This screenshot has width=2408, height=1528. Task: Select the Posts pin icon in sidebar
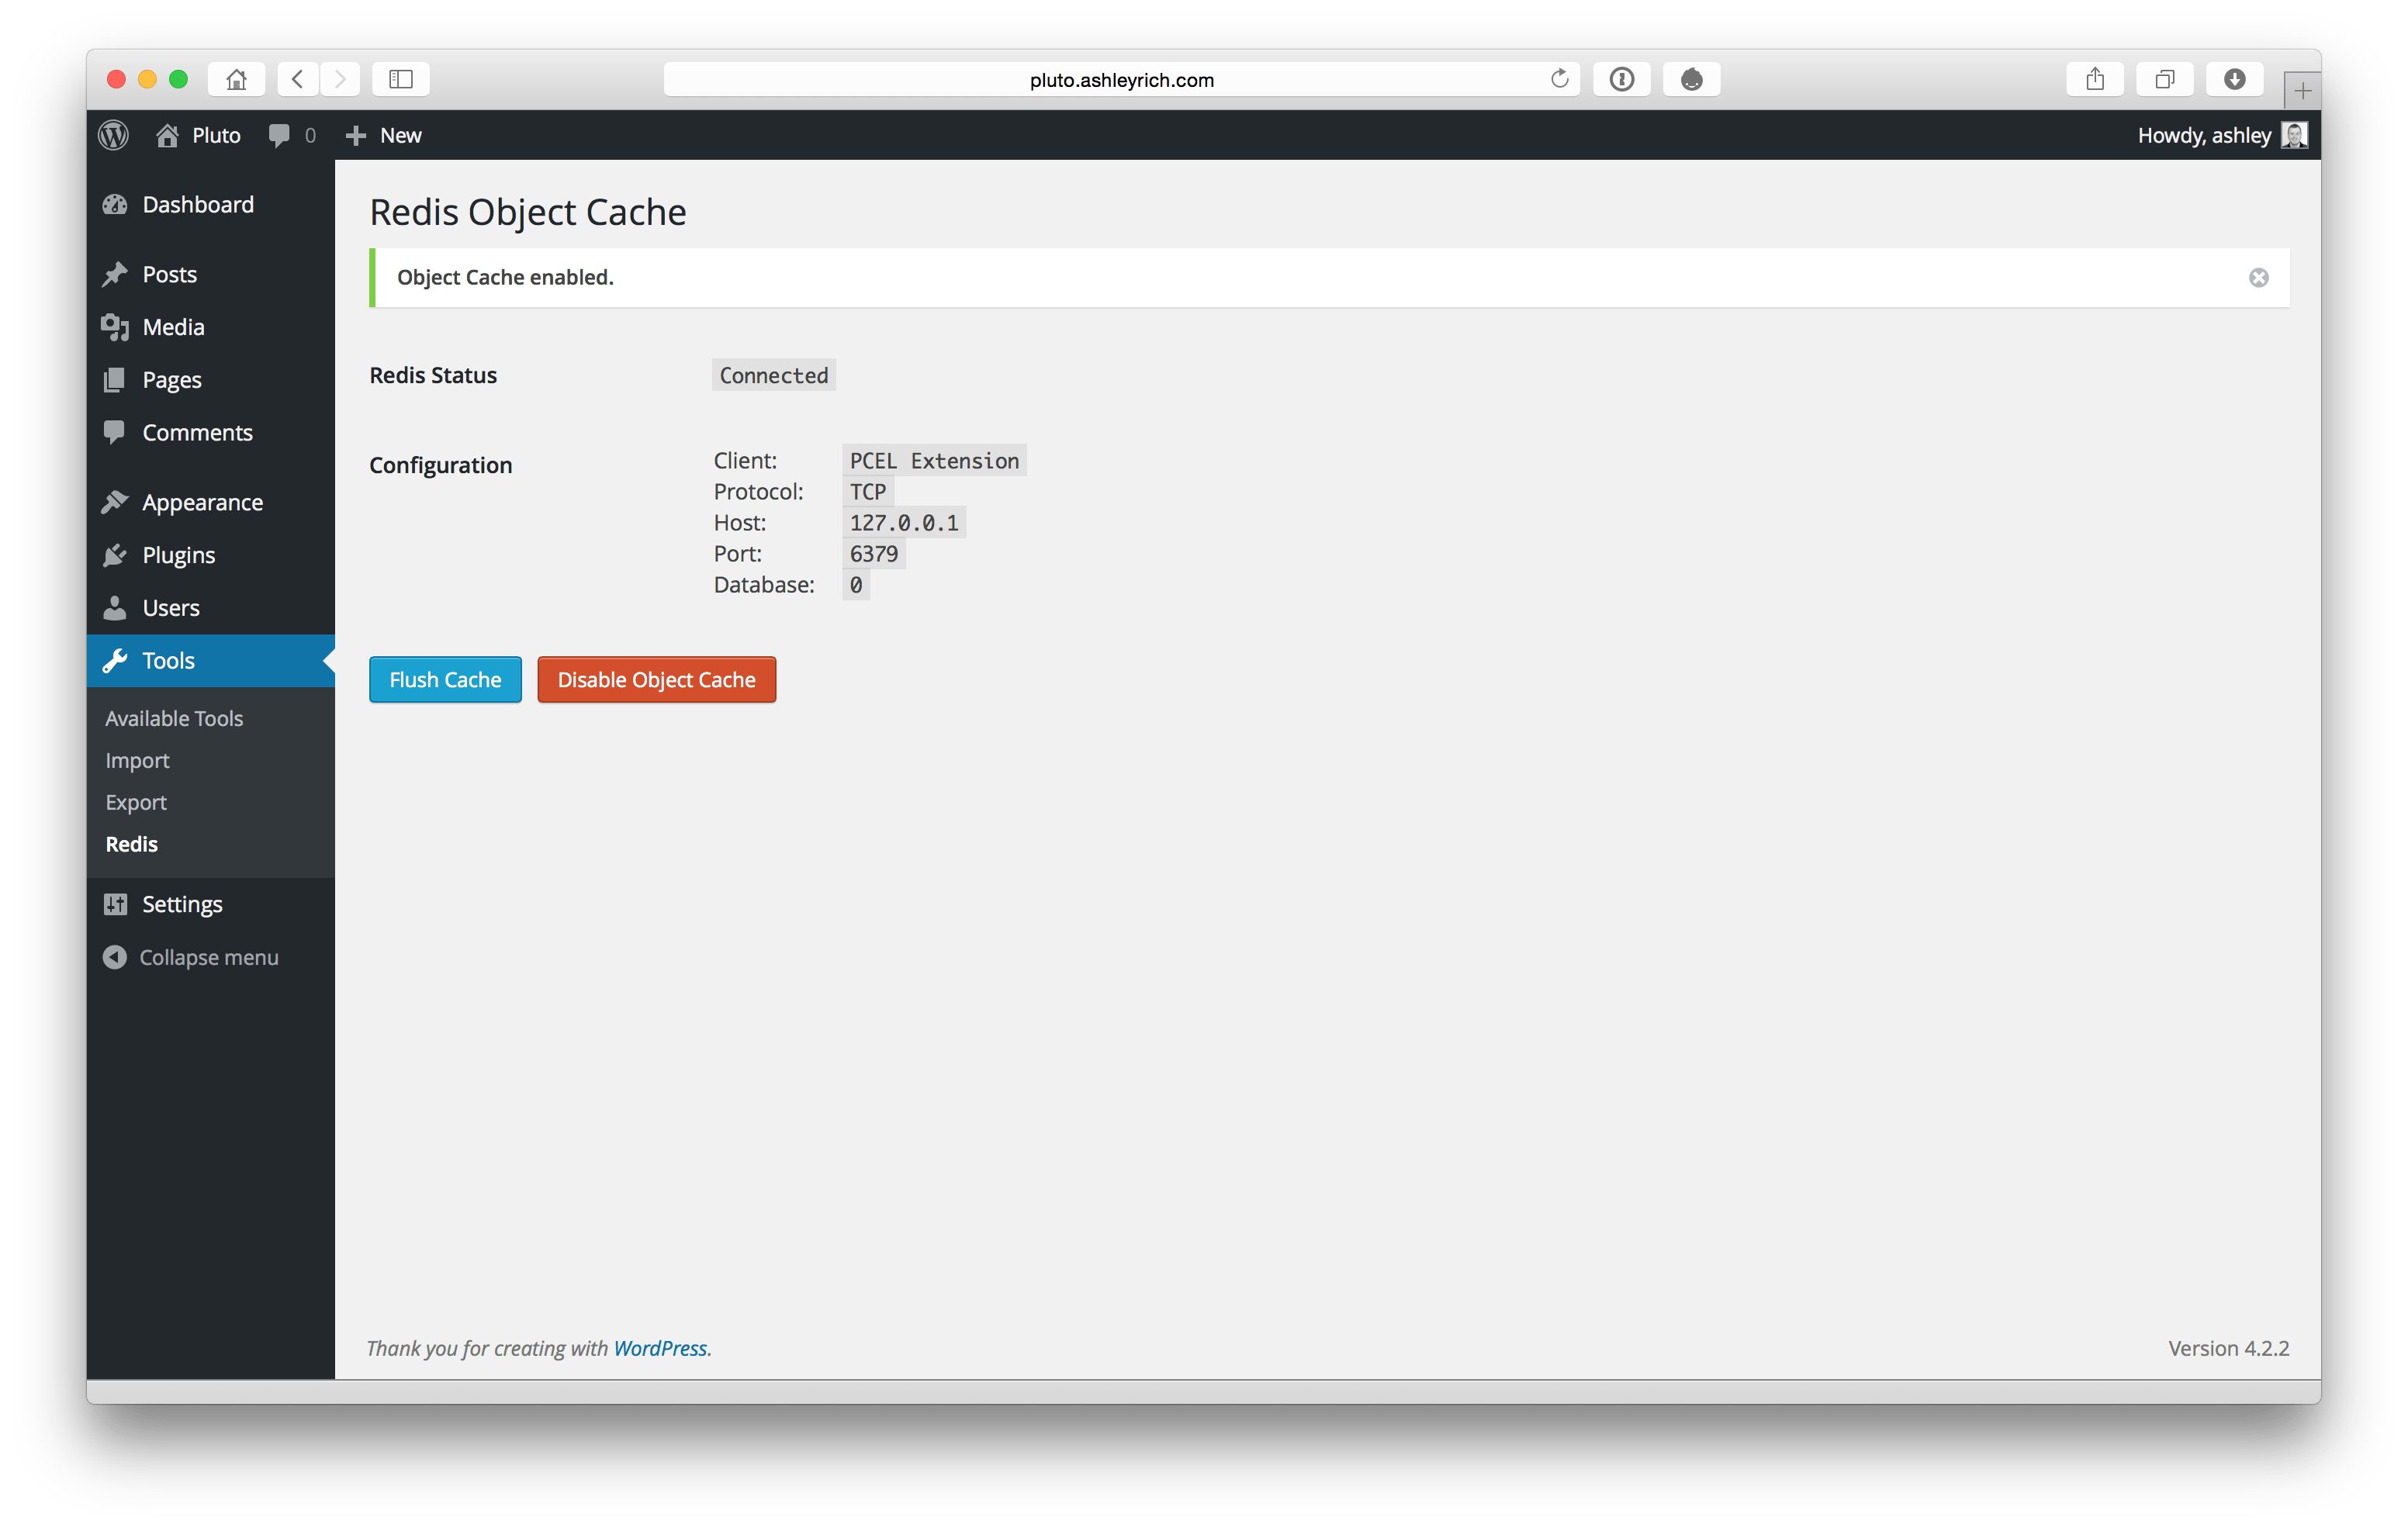pyautogui.click(x=115, y=273)
